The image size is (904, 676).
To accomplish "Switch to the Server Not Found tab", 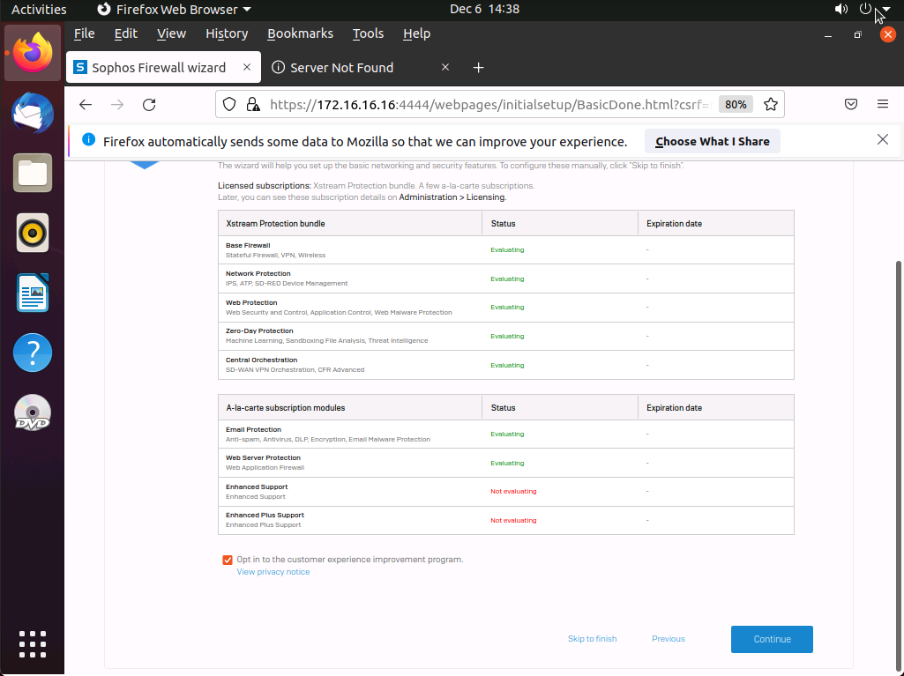I will (x=342, y=68).
